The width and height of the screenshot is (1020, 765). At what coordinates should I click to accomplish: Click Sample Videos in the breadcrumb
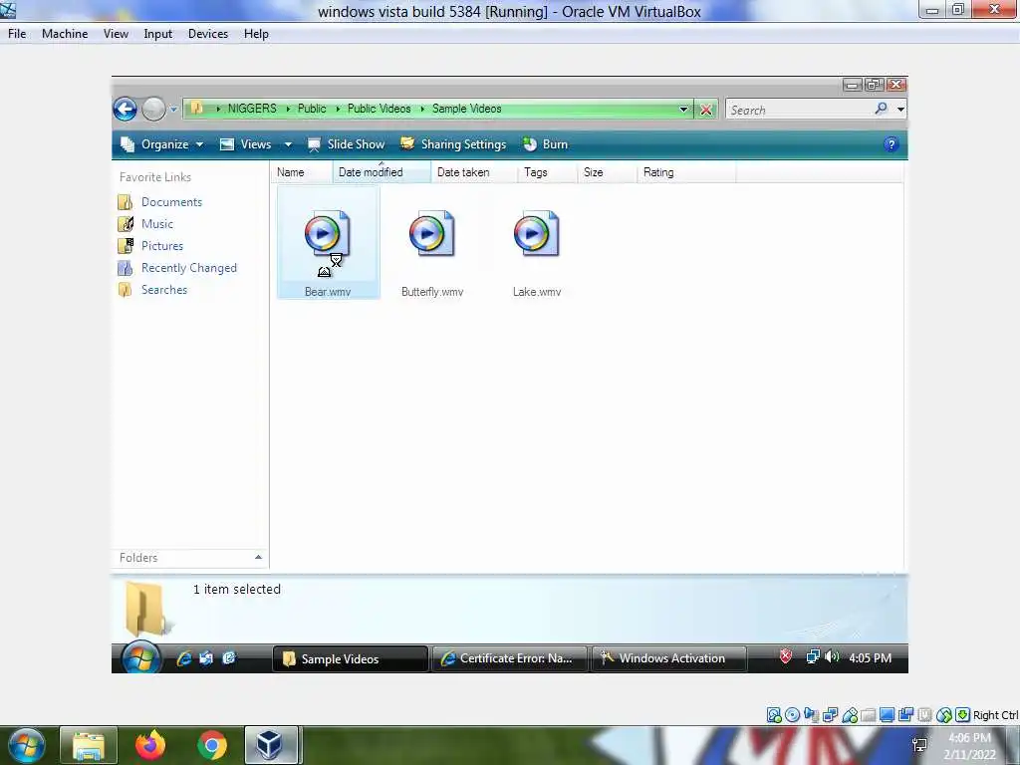(466, 109)
